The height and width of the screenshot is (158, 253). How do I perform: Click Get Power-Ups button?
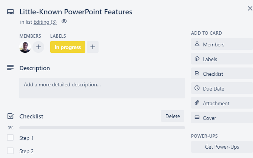click(x=222, y=147)
